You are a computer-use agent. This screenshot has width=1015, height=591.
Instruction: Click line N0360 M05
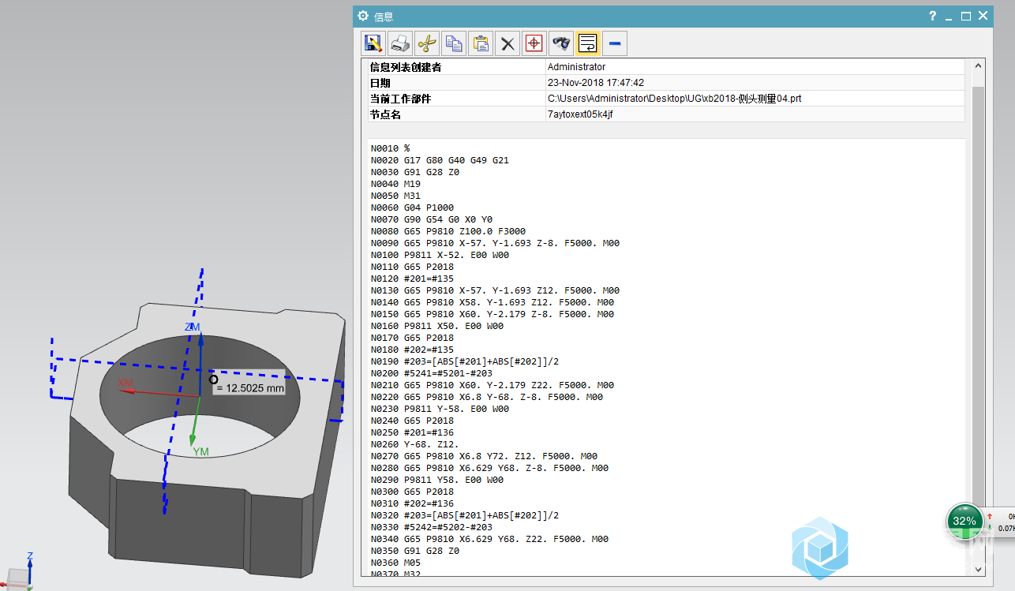395,563
